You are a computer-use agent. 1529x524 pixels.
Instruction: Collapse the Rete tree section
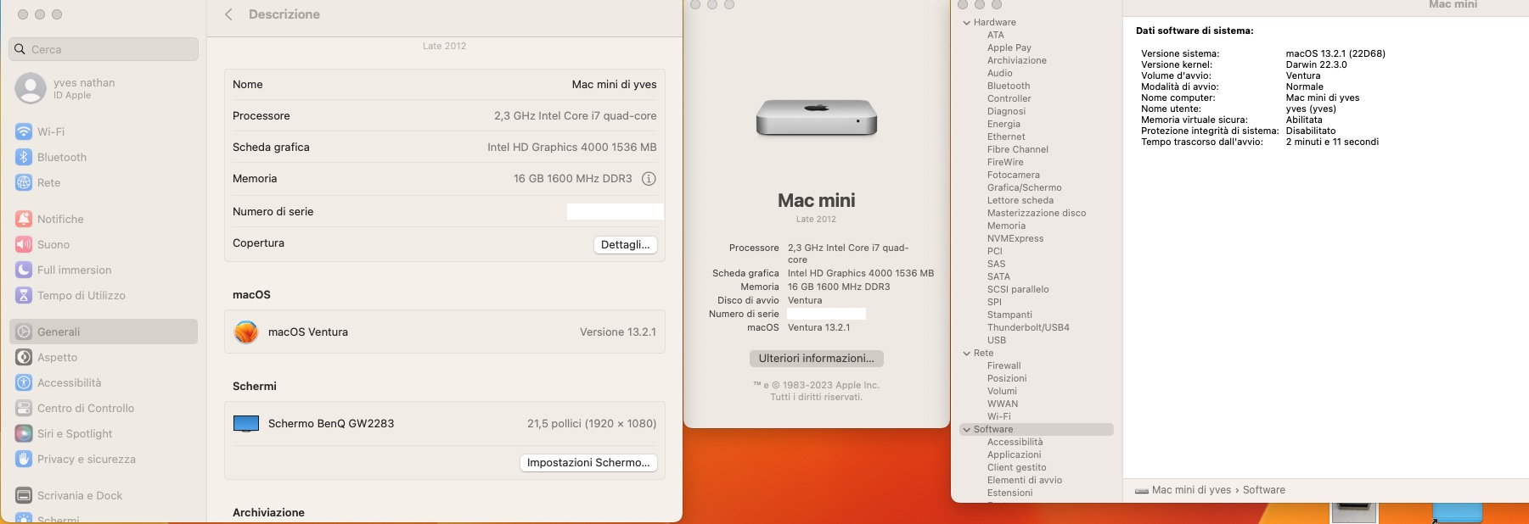(967, 353)
